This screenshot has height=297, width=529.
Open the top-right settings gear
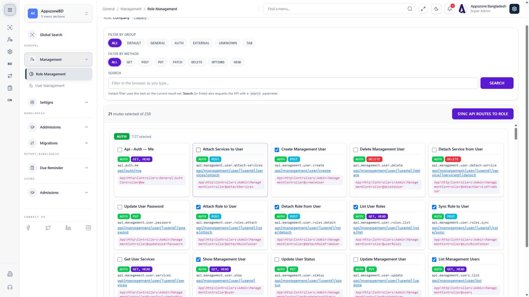point(514,9)
